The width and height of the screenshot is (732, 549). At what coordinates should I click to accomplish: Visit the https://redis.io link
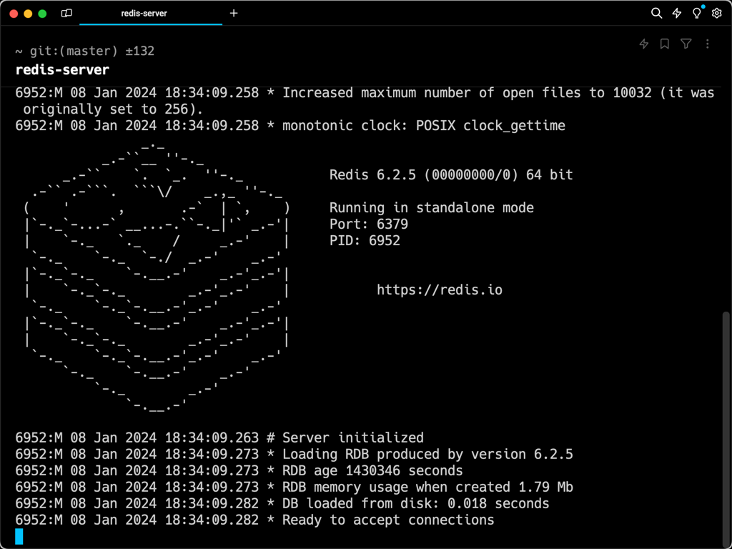[439, 290]
